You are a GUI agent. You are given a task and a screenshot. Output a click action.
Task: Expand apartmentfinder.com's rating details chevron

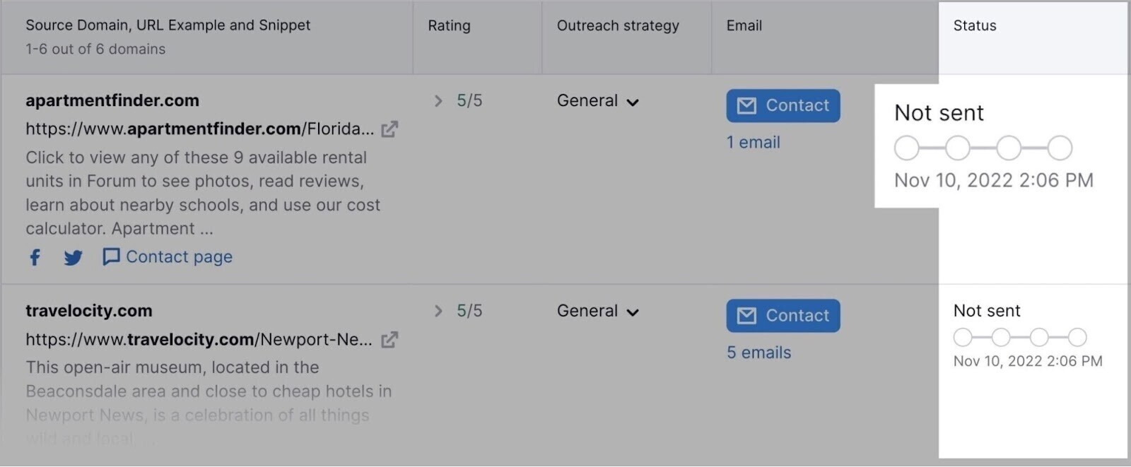438,100
